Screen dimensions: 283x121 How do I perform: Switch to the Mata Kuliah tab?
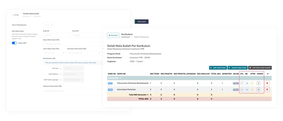coord(141,22)
